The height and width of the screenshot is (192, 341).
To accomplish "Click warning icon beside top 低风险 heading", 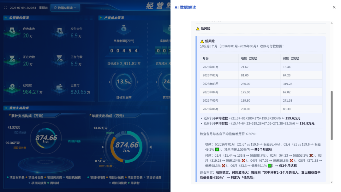I will pyautogui.click(x=198, y=28).
